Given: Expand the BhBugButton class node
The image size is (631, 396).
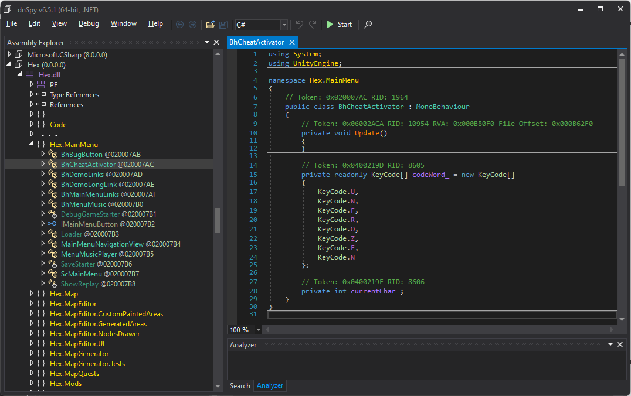Looking at the screenshot, I should [x=43, y=155].
